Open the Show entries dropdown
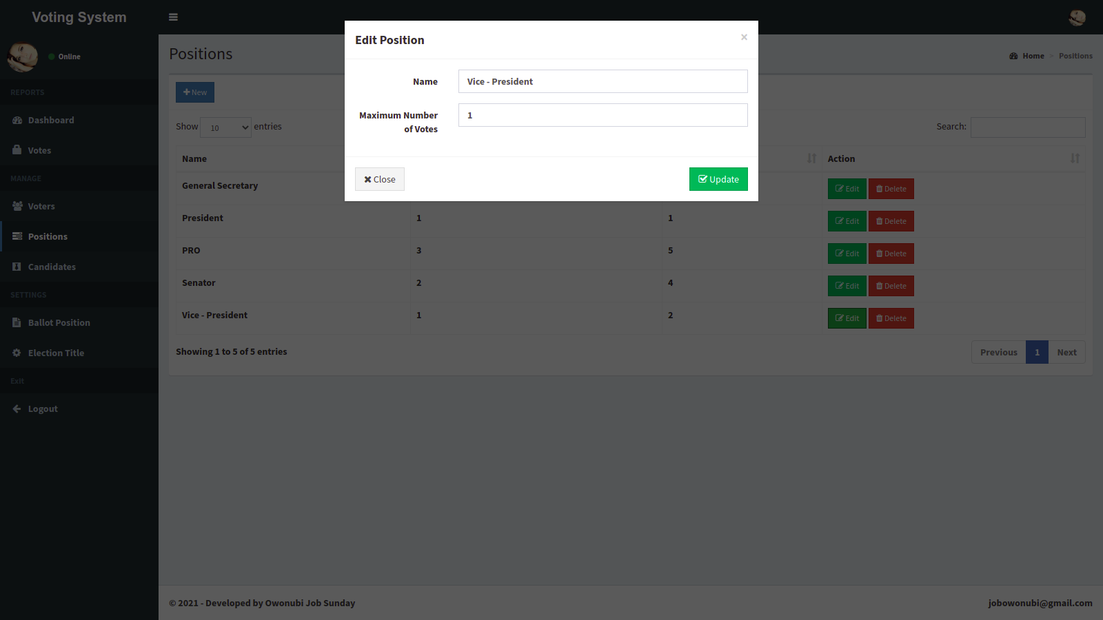1103x620 pixels. click(x=226, y=127)
